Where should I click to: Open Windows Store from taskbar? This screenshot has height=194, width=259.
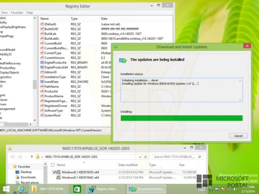click(x=77, y=189)
